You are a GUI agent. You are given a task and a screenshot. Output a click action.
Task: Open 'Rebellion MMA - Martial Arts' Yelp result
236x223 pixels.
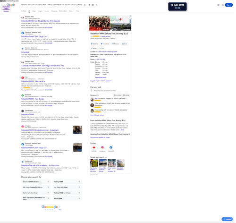tap(34, 82)
